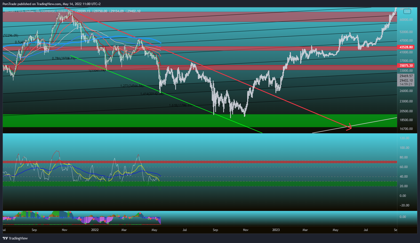Click the 23000.00 price axis tick

click(x=406, y=101)
